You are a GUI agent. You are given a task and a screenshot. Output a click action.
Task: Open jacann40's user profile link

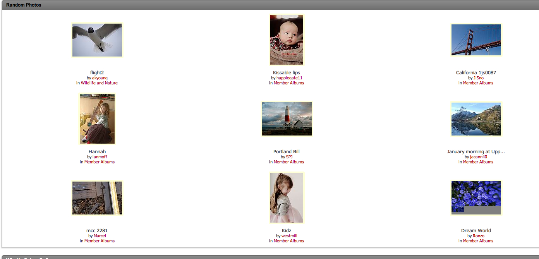point(479,157)
